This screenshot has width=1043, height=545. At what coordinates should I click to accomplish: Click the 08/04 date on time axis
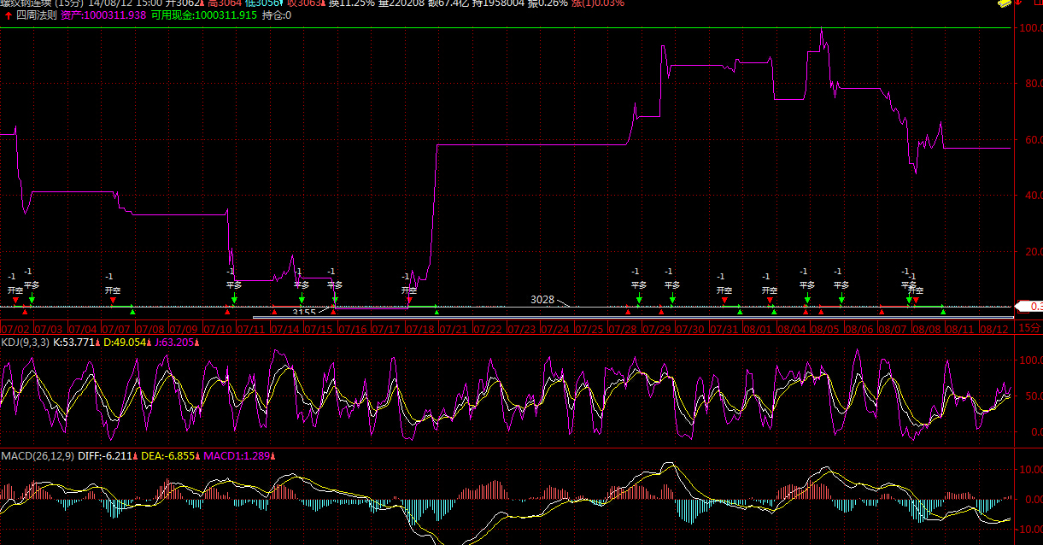[x=791, y=329]
